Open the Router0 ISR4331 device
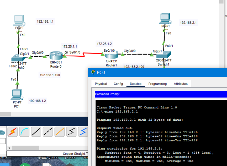This screenshot has width=227, height=166. coord(56,55)
